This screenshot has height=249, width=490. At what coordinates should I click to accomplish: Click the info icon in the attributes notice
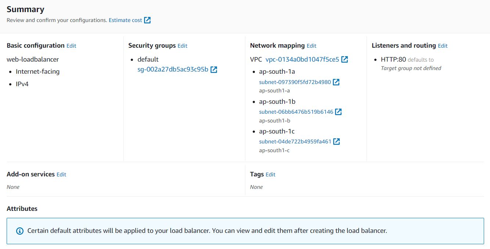coord(20,231)
